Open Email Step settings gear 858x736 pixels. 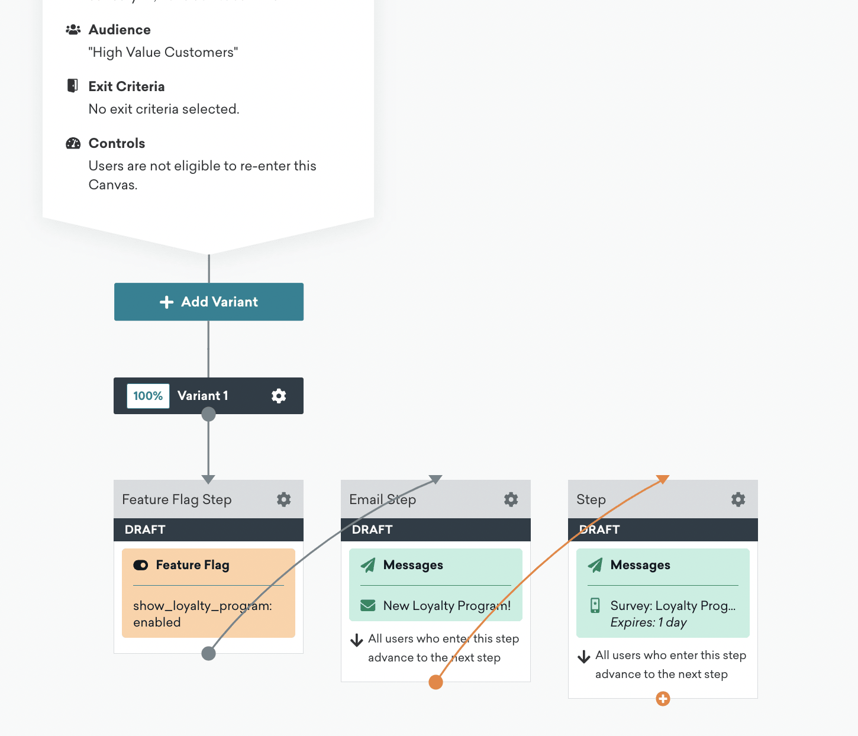[511, 499]
